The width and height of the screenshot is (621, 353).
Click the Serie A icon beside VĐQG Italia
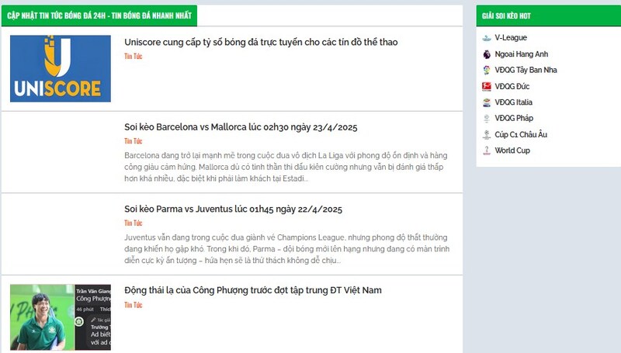[487, 102]
